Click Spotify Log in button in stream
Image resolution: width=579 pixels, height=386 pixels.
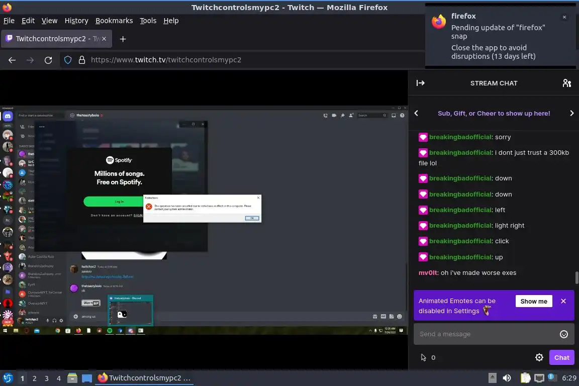(114, 202)
